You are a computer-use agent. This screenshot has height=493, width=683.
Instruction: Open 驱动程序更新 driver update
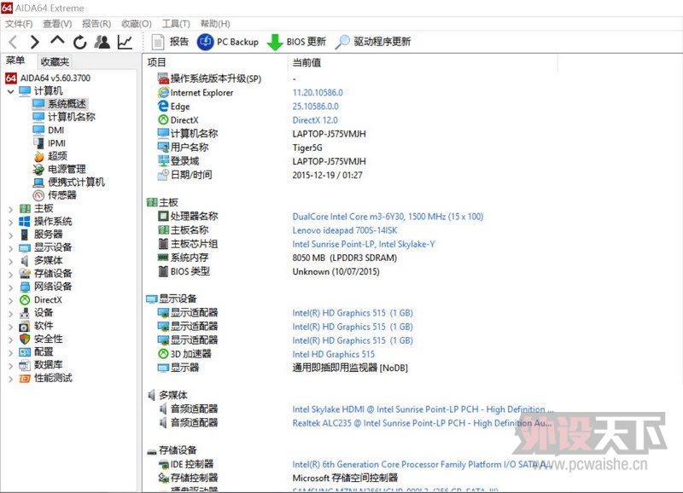click(x=373, y=42)
